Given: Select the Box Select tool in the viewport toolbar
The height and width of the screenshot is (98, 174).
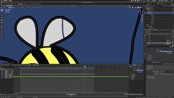Looking at the screenshot, I should [x=2, y=10].
